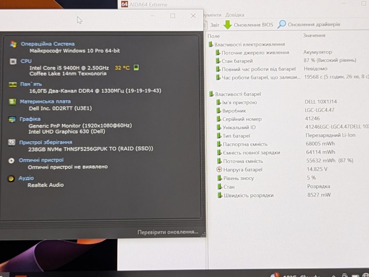
Task: Click the CPU chip icon in Speccy
Action: pos(13,61)
